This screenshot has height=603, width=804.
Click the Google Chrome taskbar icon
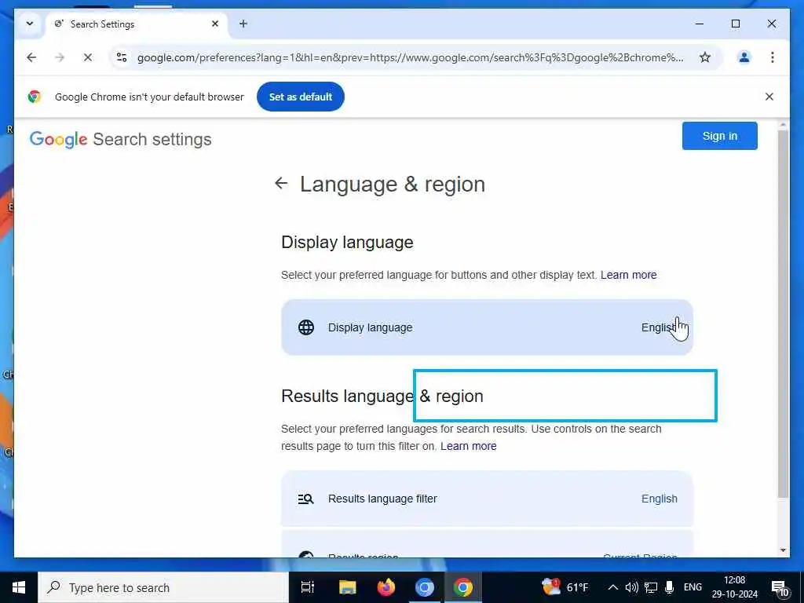point(463,587)
